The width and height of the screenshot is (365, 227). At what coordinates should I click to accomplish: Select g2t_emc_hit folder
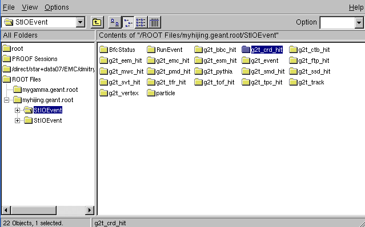(168, 60)
